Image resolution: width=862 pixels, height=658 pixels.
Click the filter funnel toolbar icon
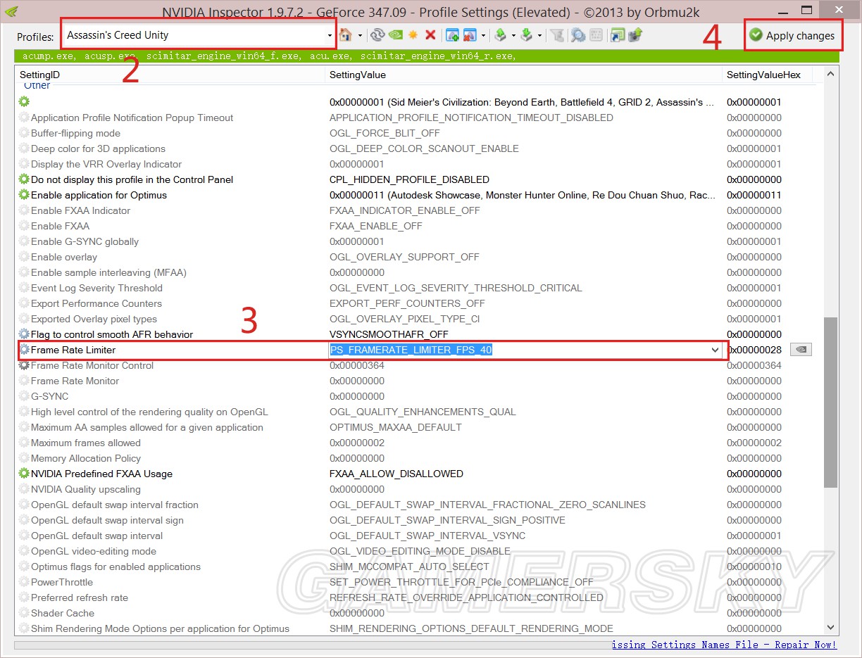pos(556,34)
